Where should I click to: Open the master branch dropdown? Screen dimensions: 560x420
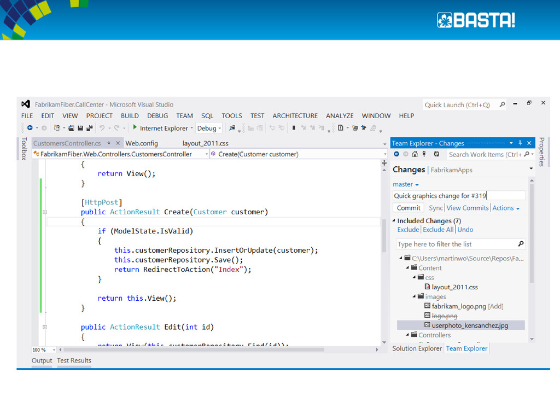[x=406, y=184]
